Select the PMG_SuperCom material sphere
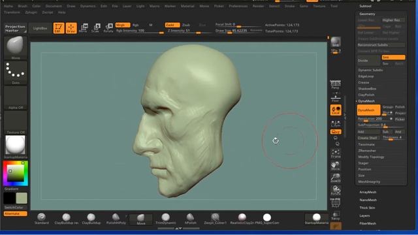The width and height of the screenshot is (418, 235). pos(267,219)
